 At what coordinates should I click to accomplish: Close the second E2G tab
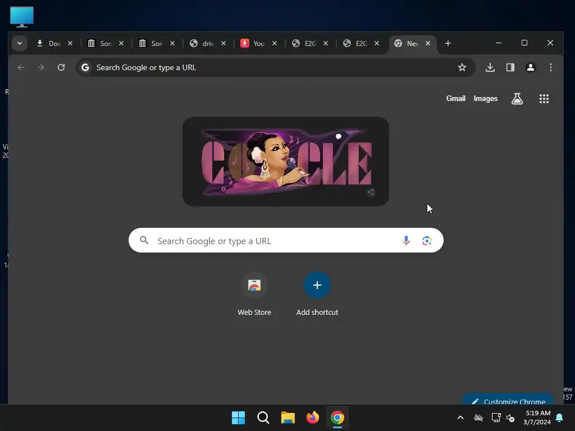(x=377, y=43)
